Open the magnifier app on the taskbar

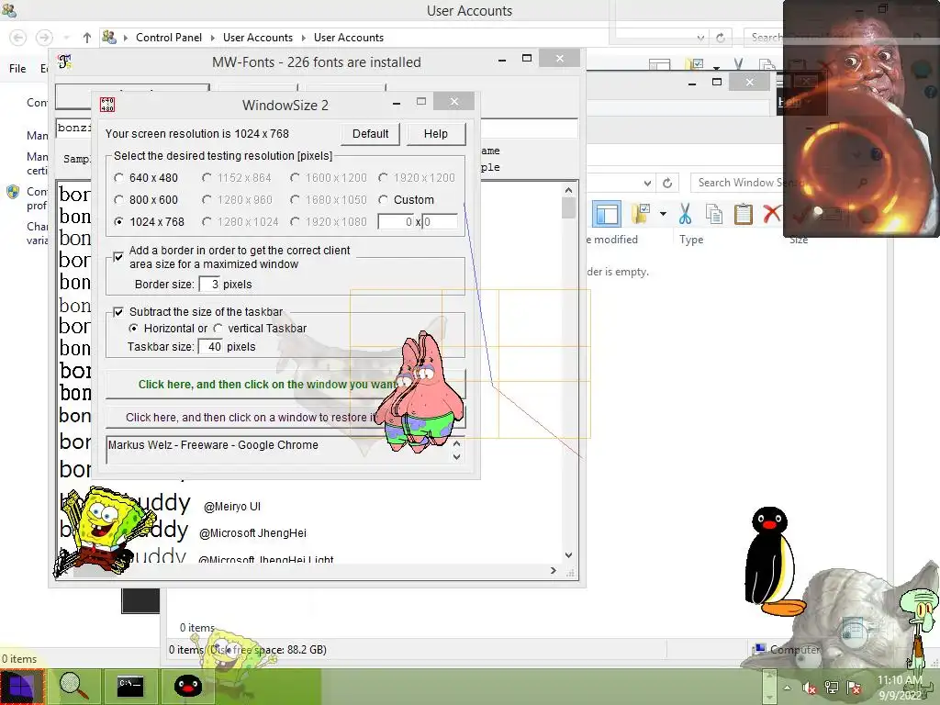pos(74,687)
